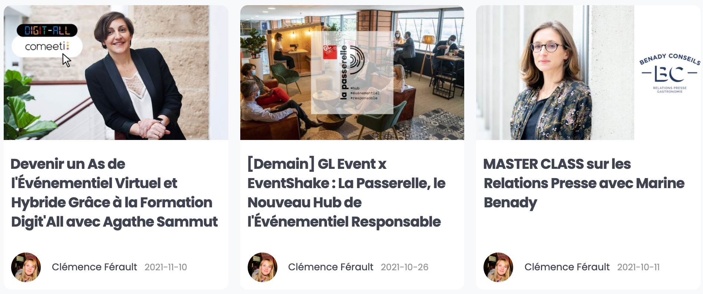This screenshot has height=294, width=703.
Task: Click the GL events red logo square
Action: 330,52
